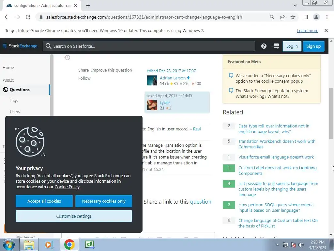
Task: Open 'How perform SOQL query' related question
Action: tap(276, 208)
